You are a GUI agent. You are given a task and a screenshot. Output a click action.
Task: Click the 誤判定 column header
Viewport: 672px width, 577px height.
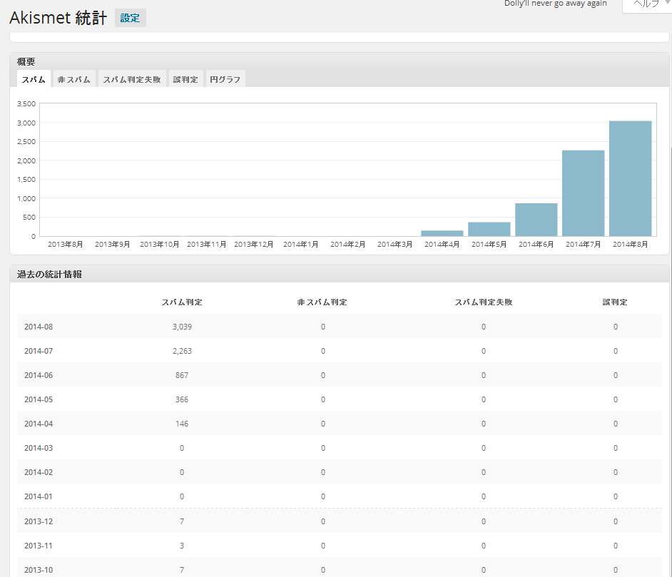point(615,302)
